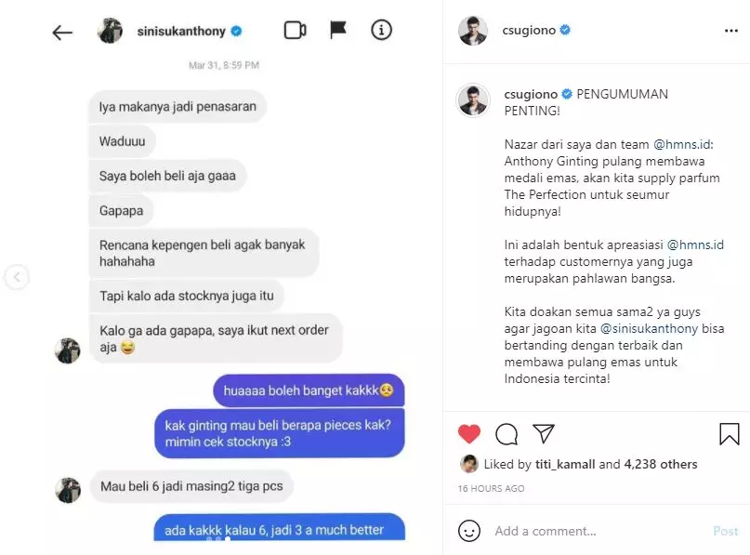
Task: Open the @sinisukanthony mention in caption
Action: pos(649,329)
